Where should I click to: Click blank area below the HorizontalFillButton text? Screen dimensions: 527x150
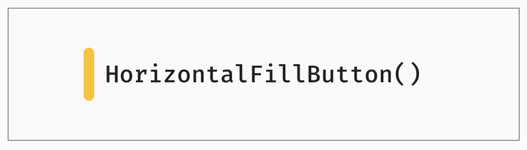click(263, 114)
